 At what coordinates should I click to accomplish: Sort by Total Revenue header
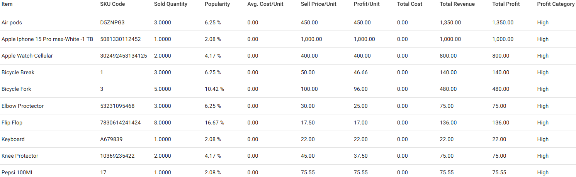click(457, 4)
